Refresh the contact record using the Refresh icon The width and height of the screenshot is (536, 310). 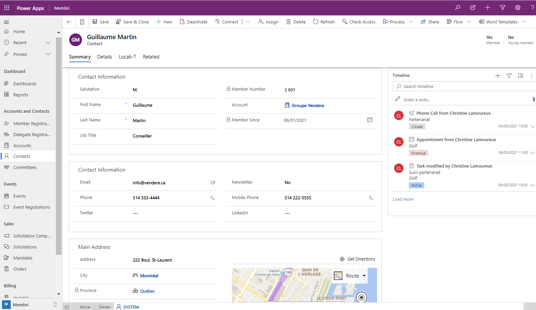(x=315, y=21)
